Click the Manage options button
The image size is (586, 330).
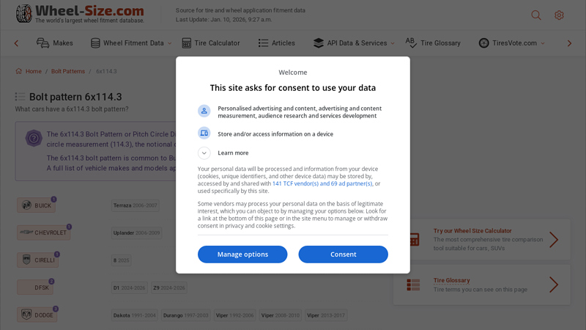click(x=242, y=254)
